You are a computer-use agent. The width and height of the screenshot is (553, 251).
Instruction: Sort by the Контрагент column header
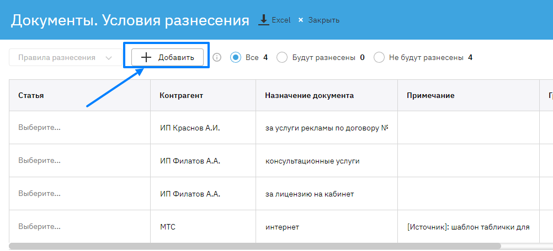182,95
